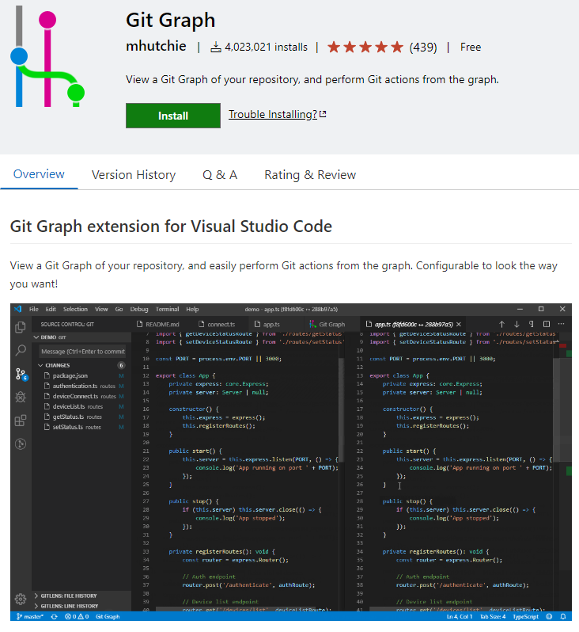579x632 pixels.
Task: Click TypeScript language mode in status bar
Action: click(525, 617)
